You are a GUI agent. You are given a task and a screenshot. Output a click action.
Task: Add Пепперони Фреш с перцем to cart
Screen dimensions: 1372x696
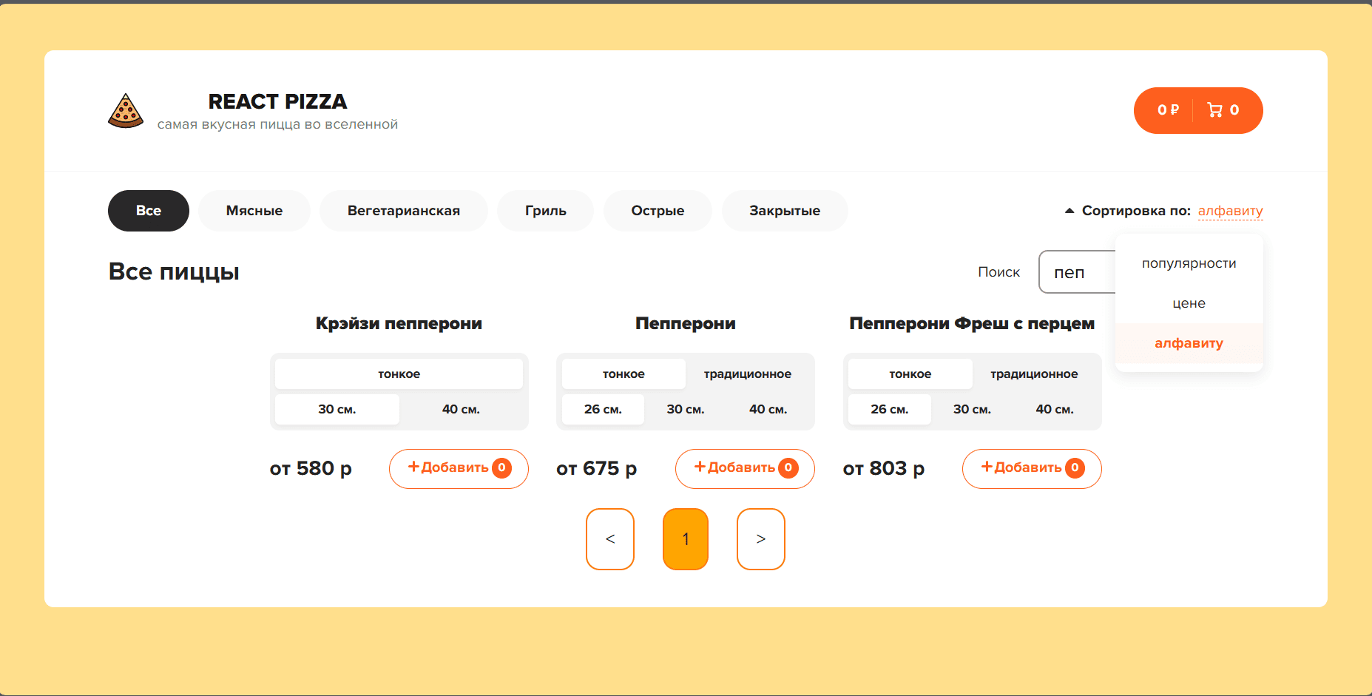point(1031,468)
